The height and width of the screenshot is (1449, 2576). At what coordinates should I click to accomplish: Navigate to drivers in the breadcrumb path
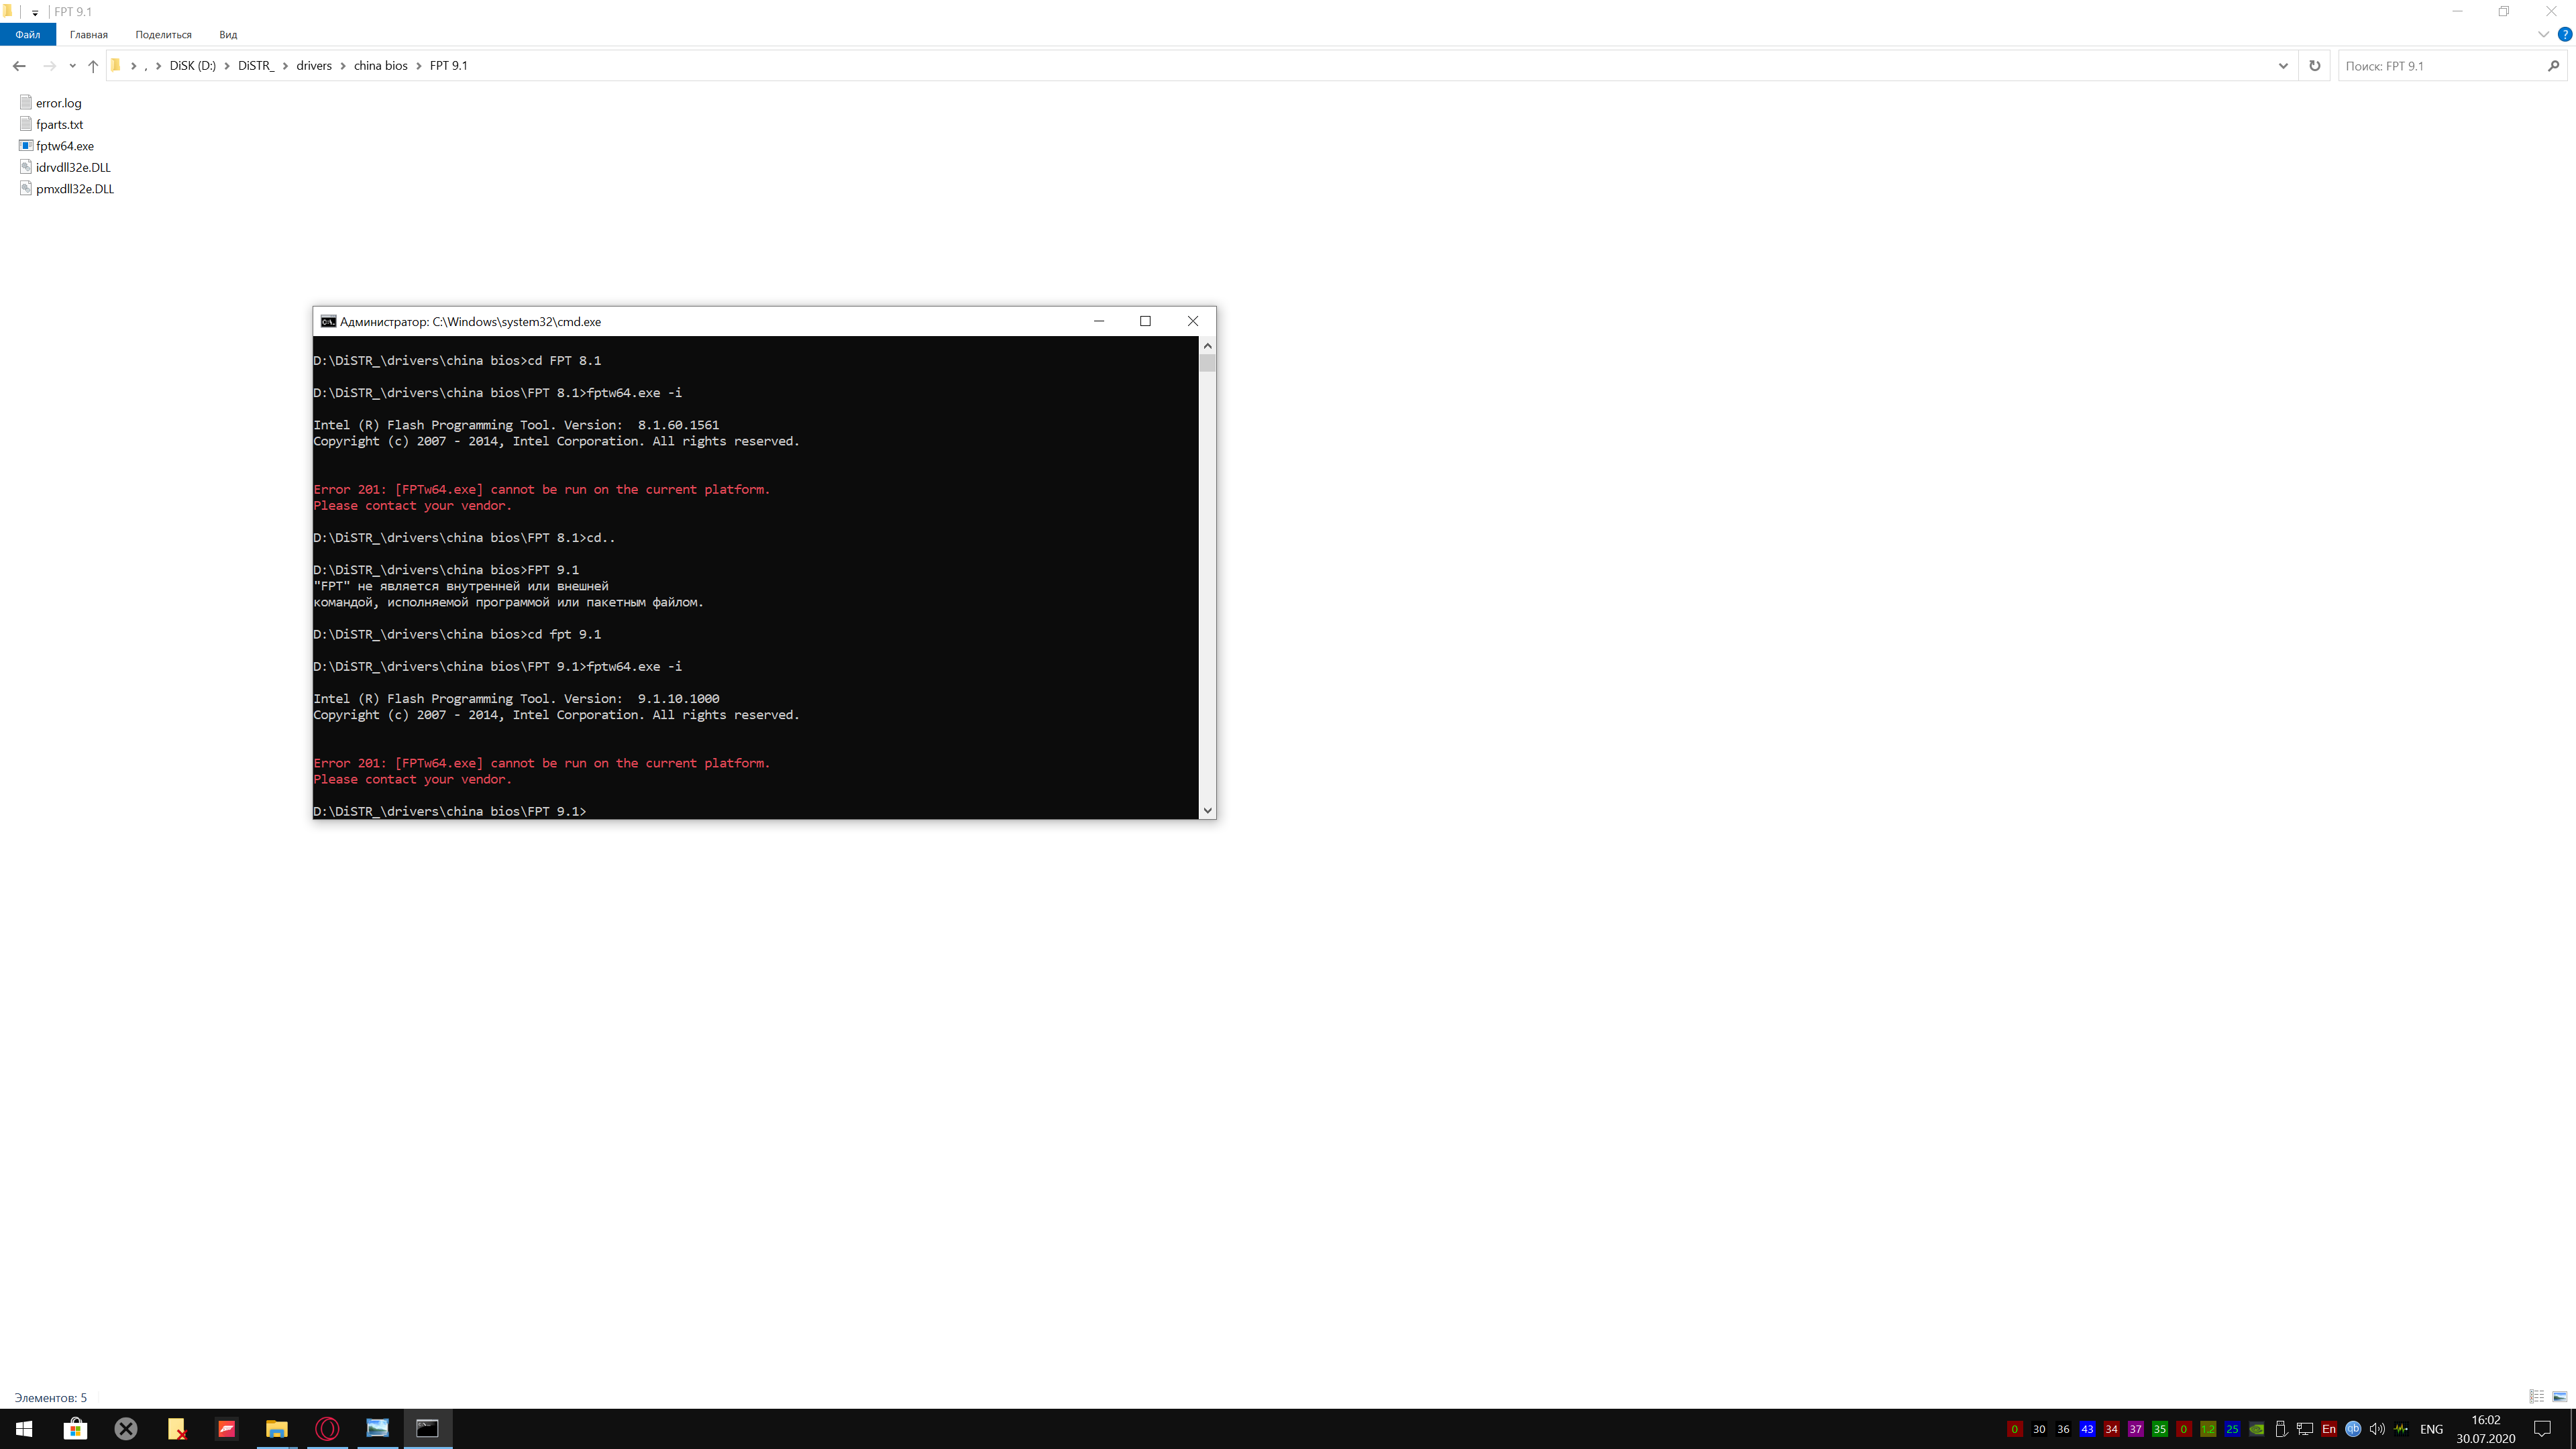pos(313,66)
